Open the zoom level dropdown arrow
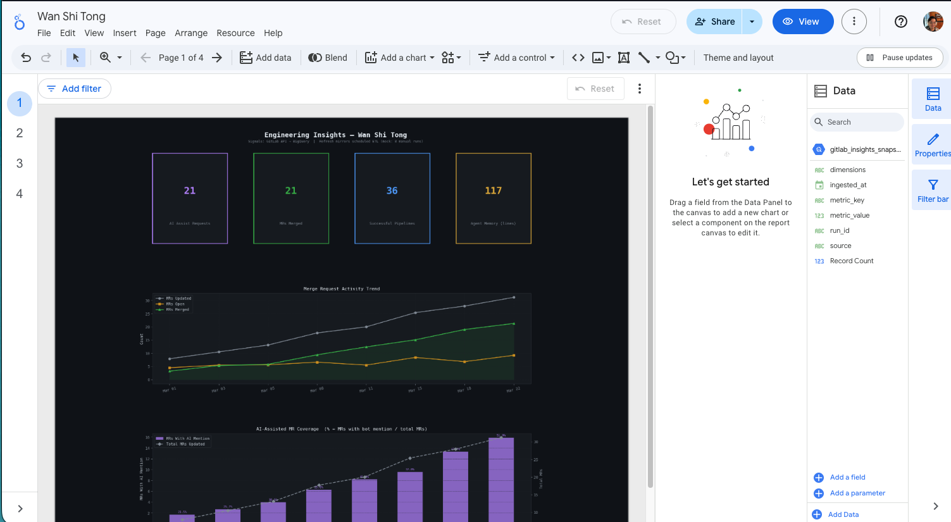 [x=120, y=58]
